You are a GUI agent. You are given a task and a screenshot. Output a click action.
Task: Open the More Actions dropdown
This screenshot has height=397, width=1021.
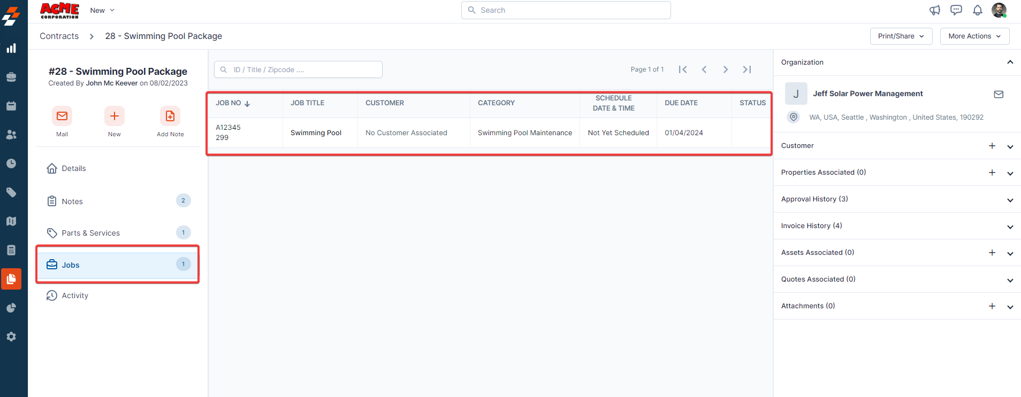coord(974,36)
